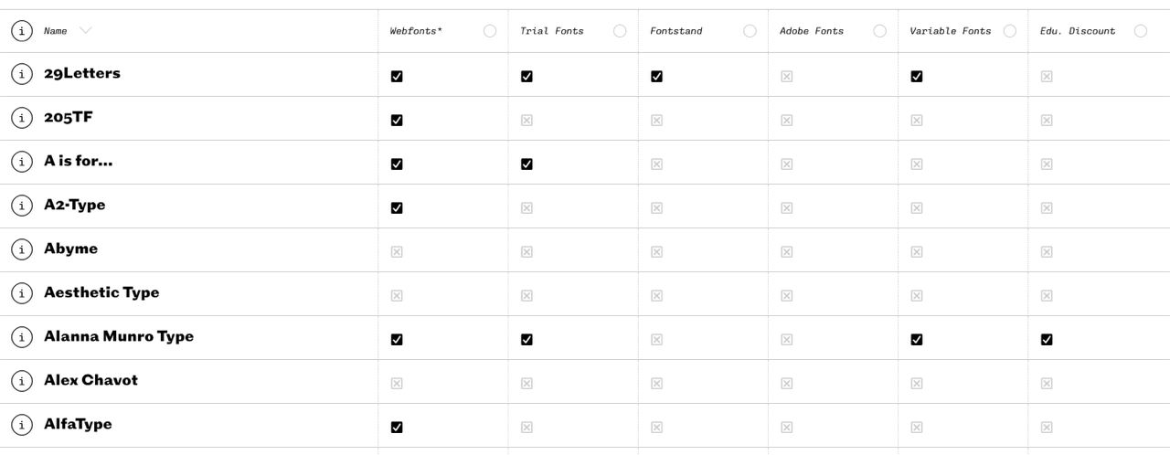Sort by Name using the chevron arrow
This screenshot has height=455, width=1170.
point(86,30)
